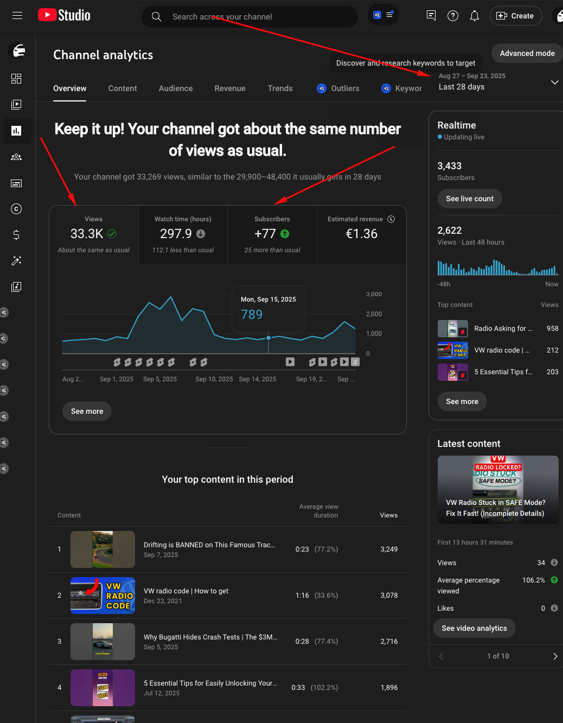Click the notifications bell icon
Screen dimensions: 563x723
[475, 16]
